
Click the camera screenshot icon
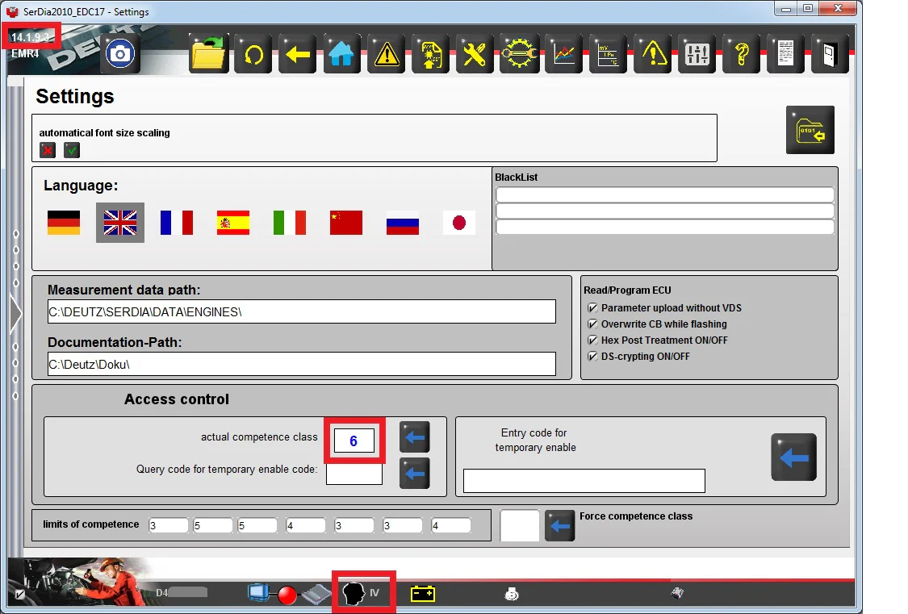pos(121,54)
